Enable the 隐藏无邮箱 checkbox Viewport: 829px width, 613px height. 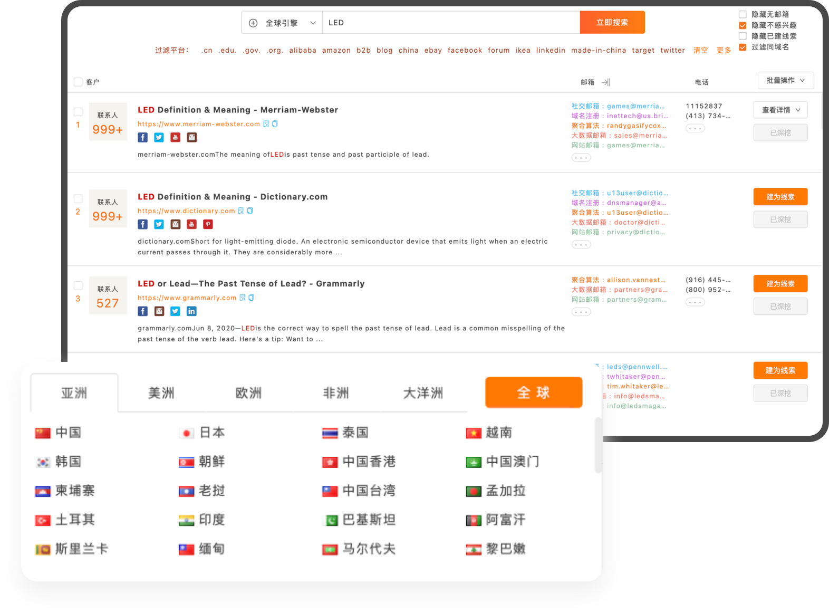tap(743, 15)
